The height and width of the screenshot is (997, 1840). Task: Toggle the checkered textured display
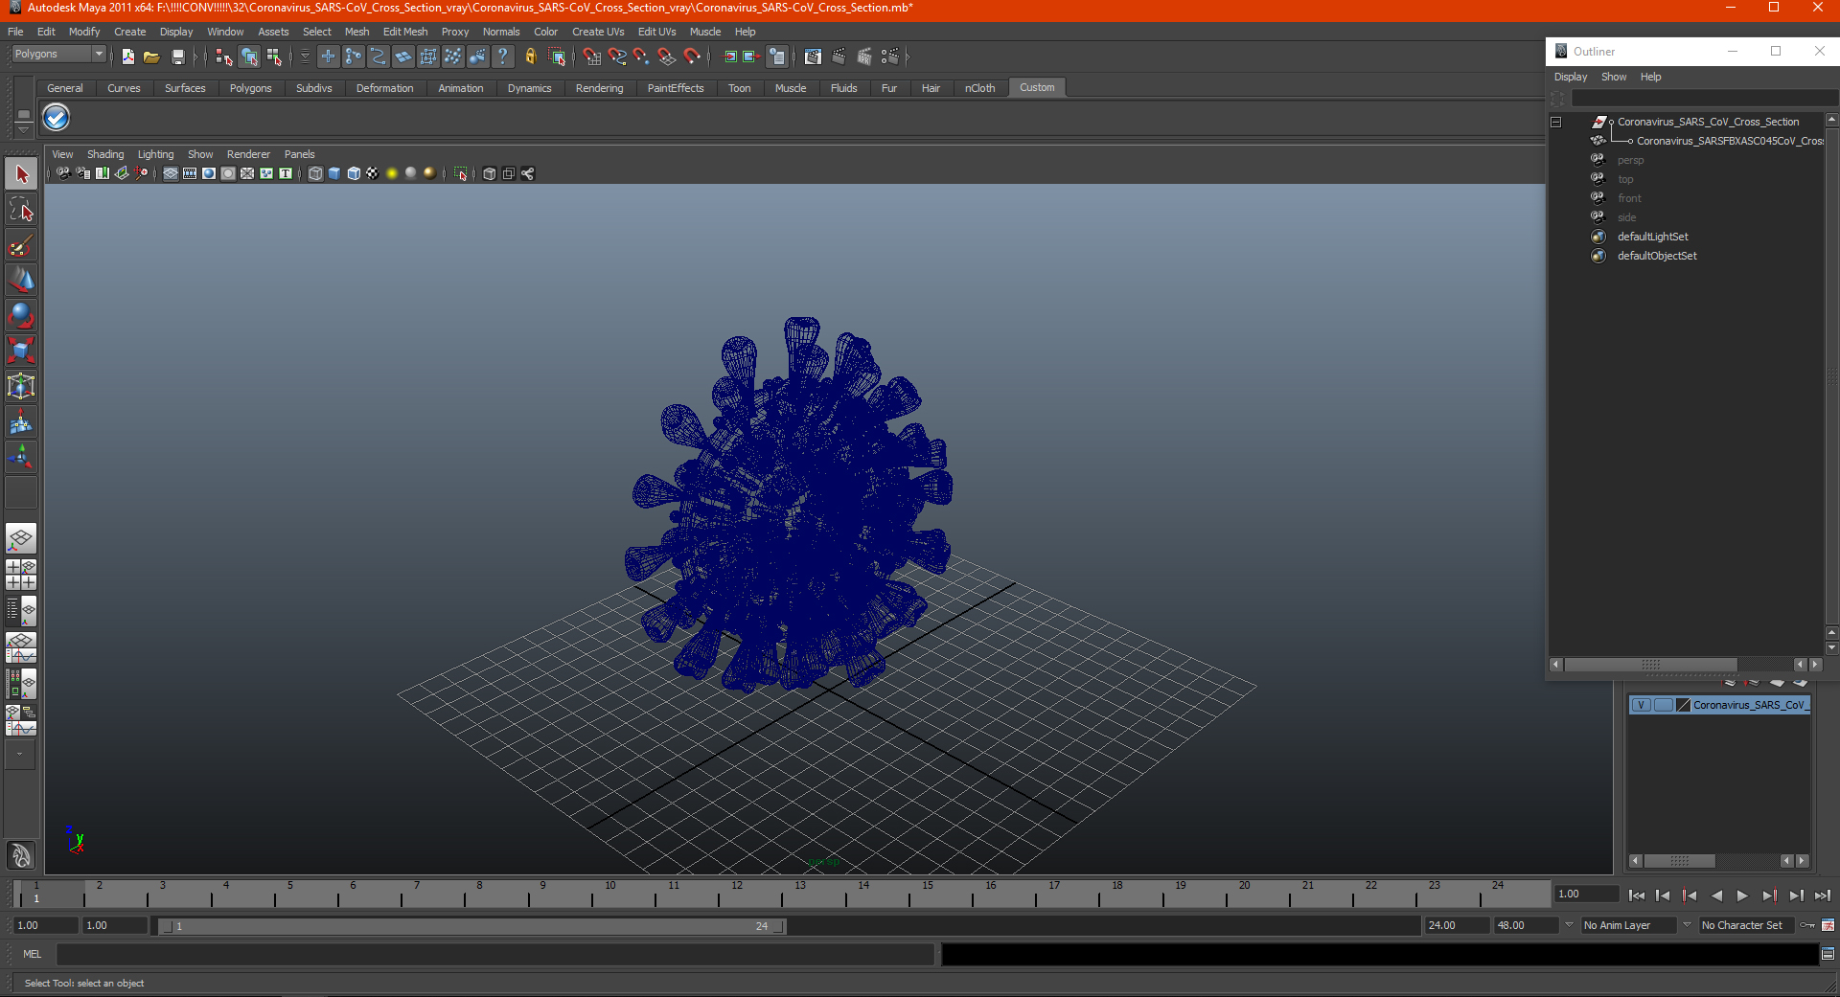point(373,173)
